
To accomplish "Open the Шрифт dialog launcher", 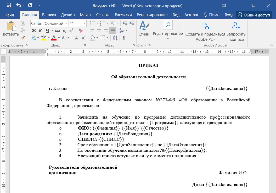I will (85, 45).
